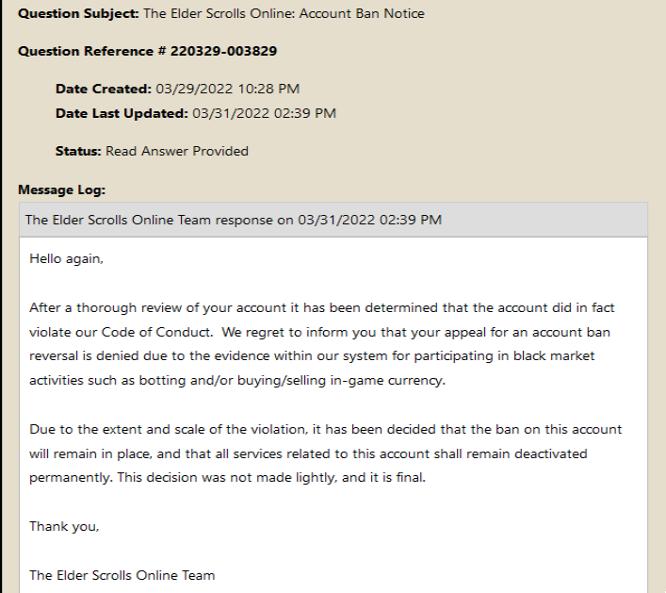Click the 'Hello again,' greeting line
The image size is (666, 593).
66,257
